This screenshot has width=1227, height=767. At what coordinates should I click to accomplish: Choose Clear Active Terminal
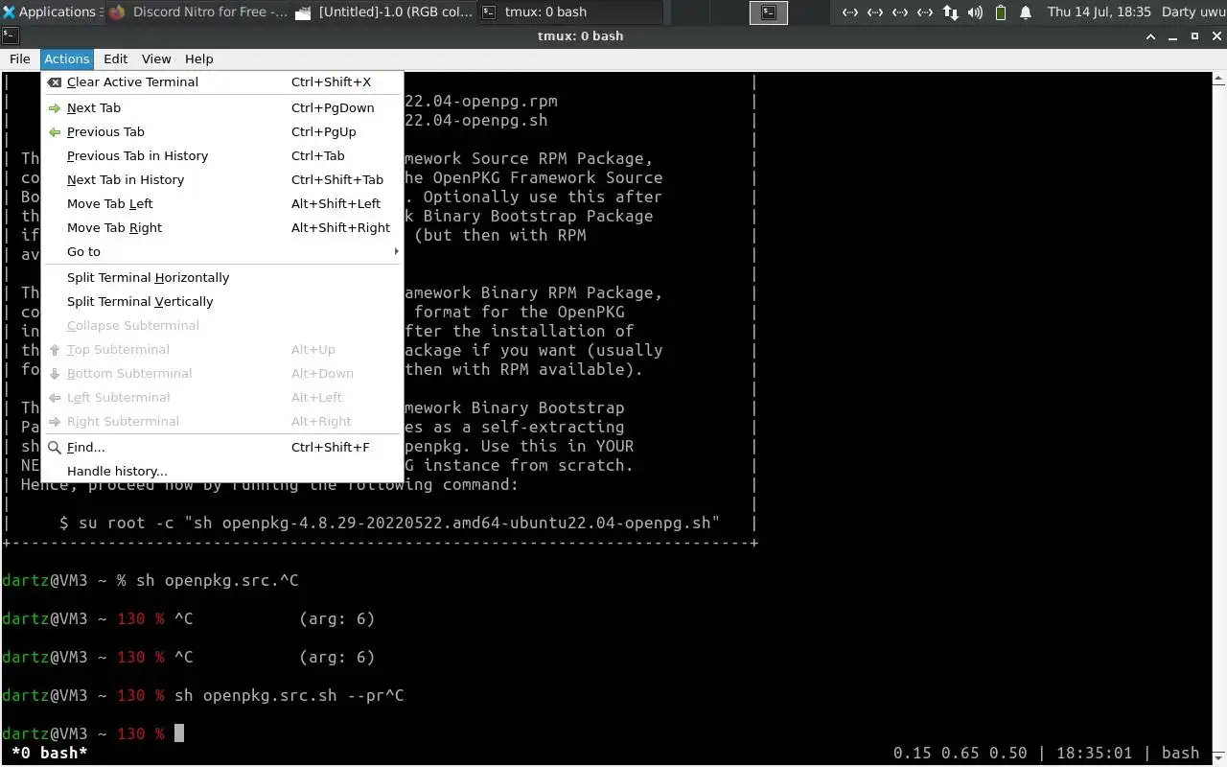(222, 82)
